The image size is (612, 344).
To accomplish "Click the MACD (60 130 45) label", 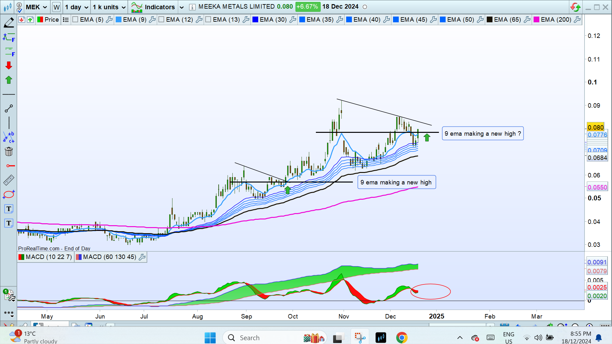I will (110, 257).
